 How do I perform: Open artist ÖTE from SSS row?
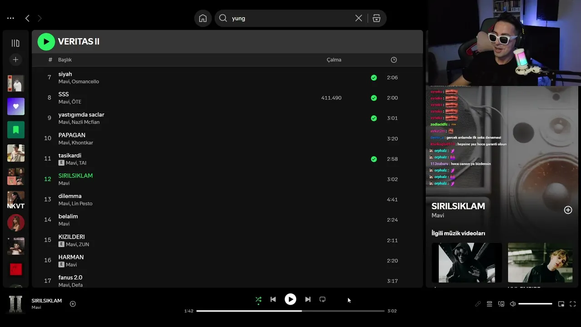pyautogui.click(x=76, y=102)
